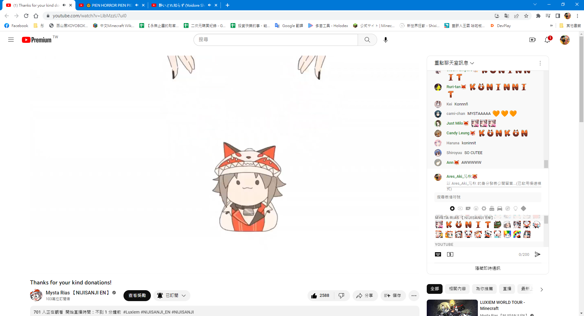Select the star emoji category in chat
Viewport: 584px width, 316px height.
[452, 208]
